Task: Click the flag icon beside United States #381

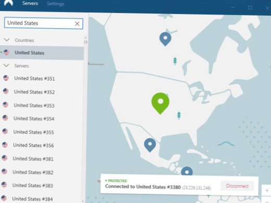Action: click(x=5, y=158)
